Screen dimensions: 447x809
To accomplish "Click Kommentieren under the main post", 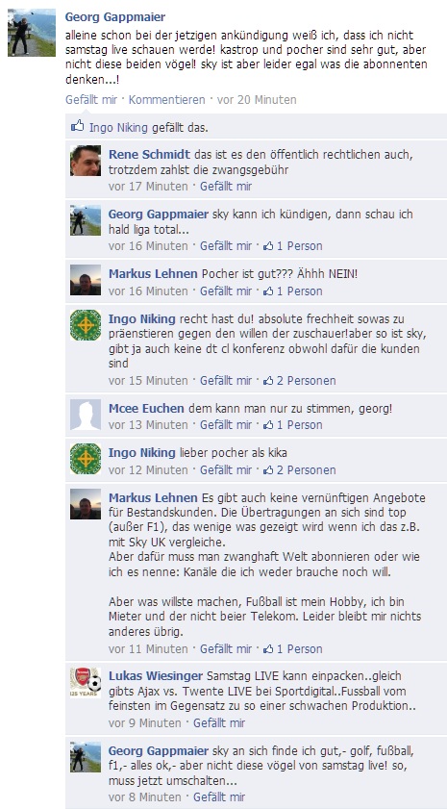I will pos(166,100).
